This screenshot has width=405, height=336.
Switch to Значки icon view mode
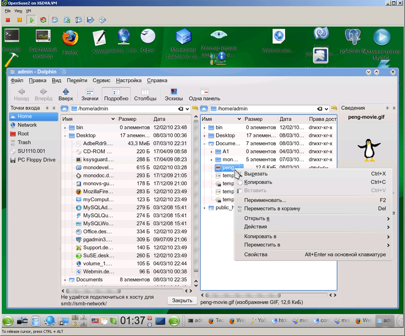(x=90, y=94)
